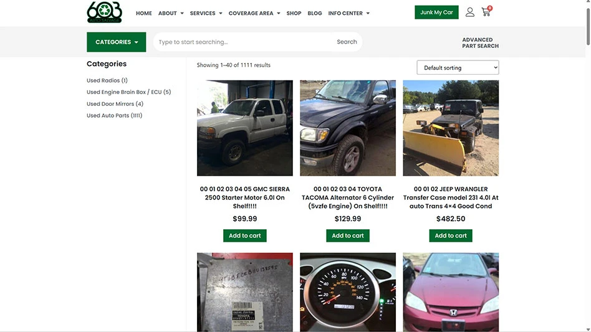Screen dimensions: 591x332
Task: Open the Toyota Tacoma truck thumbnail
Action: (348, 128)
